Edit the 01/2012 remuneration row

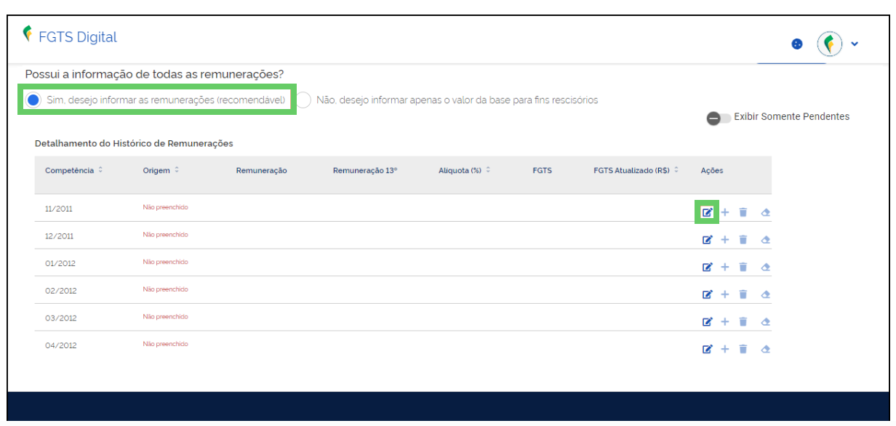707,267
